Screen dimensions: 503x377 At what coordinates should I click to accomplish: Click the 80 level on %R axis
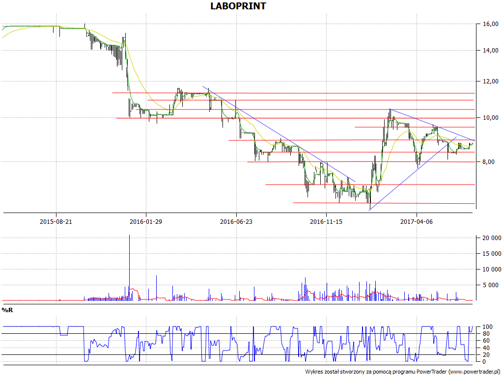(487, 334)
